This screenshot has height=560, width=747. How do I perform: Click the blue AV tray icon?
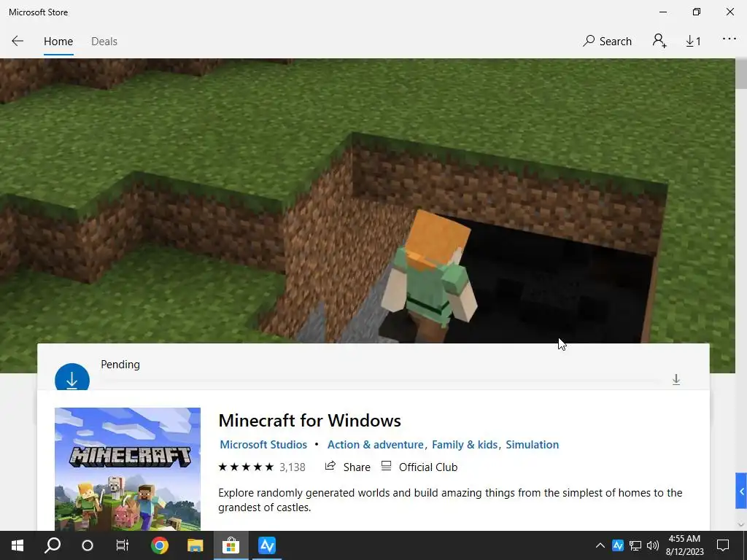tap(618, 545)
